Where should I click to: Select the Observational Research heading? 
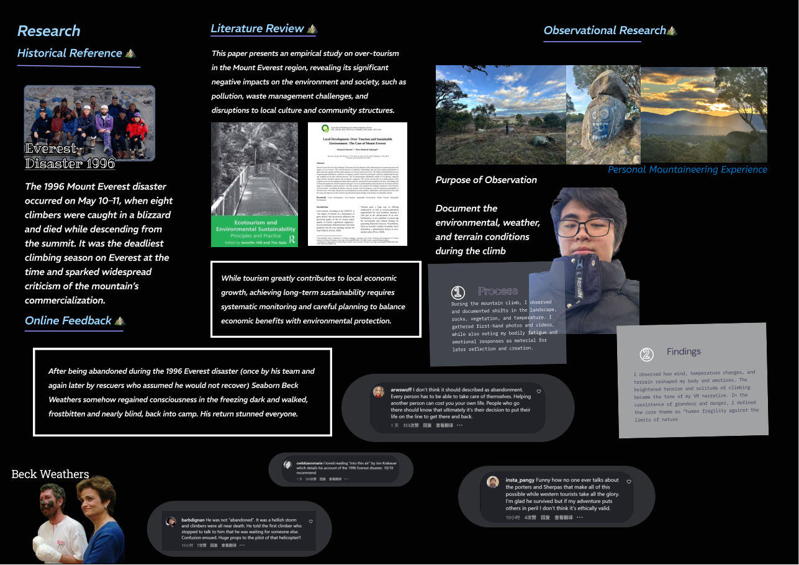point(605,30)
